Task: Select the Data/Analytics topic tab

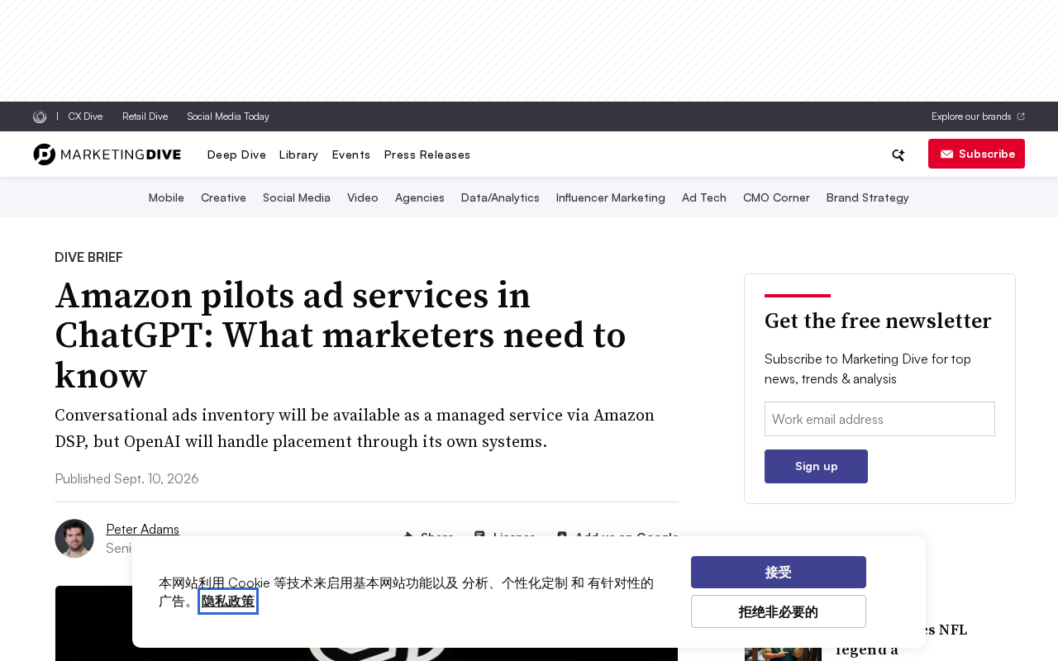Action: point(500,197)
